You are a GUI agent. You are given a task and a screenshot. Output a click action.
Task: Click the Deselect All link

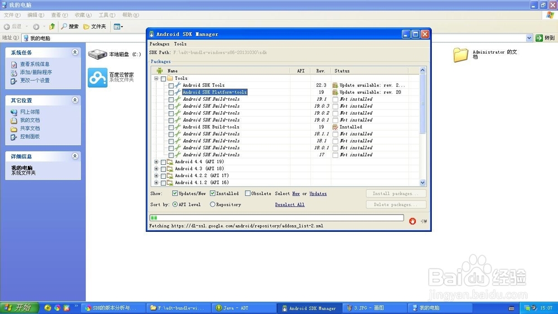(289, 204)
